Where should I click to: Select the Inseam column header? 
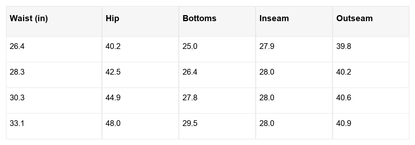[x=274, y=18]
